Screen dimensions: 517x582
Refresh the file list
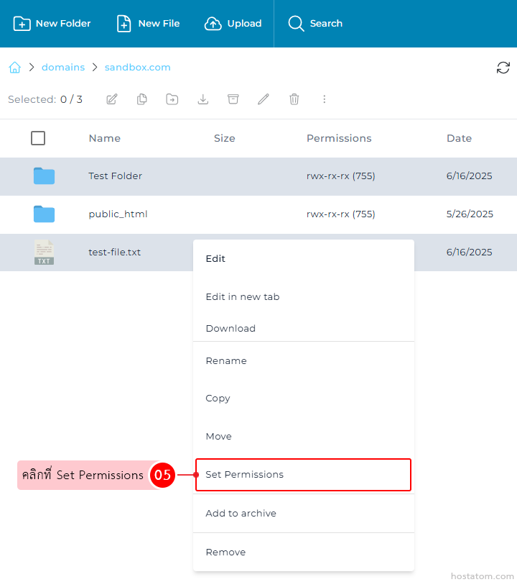click(503, 68)
